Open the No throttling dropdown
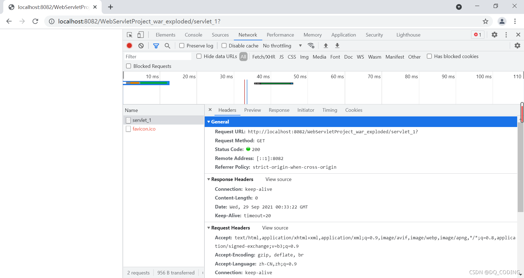 coord(282,46)
